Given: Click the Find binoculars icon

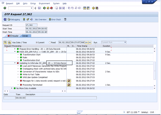Looking at the screenshot, I should tap(60, 8).
